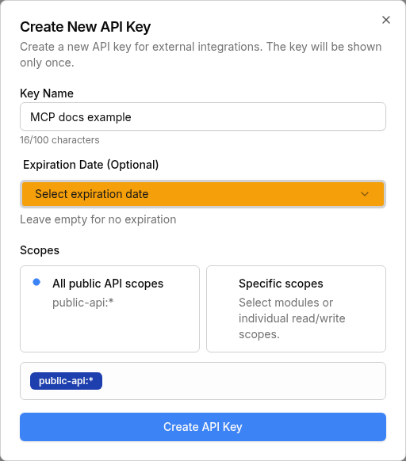Click the 'Scopes' section label
Image resolution: width=406 pixels, height=461 pixels.
[40, 250]
